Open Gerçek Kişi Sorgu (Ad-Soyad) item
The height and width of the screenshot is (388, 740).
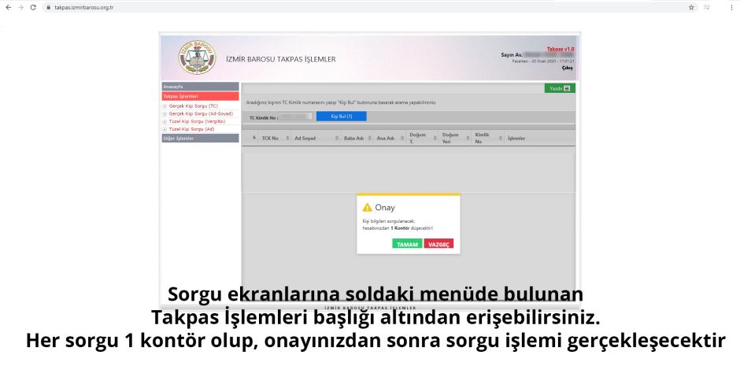[x=201, y=114]
